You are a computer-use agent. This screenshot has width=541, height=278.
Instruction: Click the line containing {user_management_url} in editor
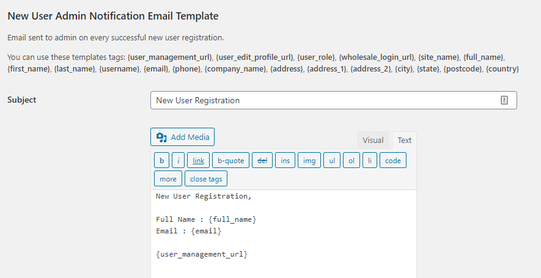tap(202, 254)
